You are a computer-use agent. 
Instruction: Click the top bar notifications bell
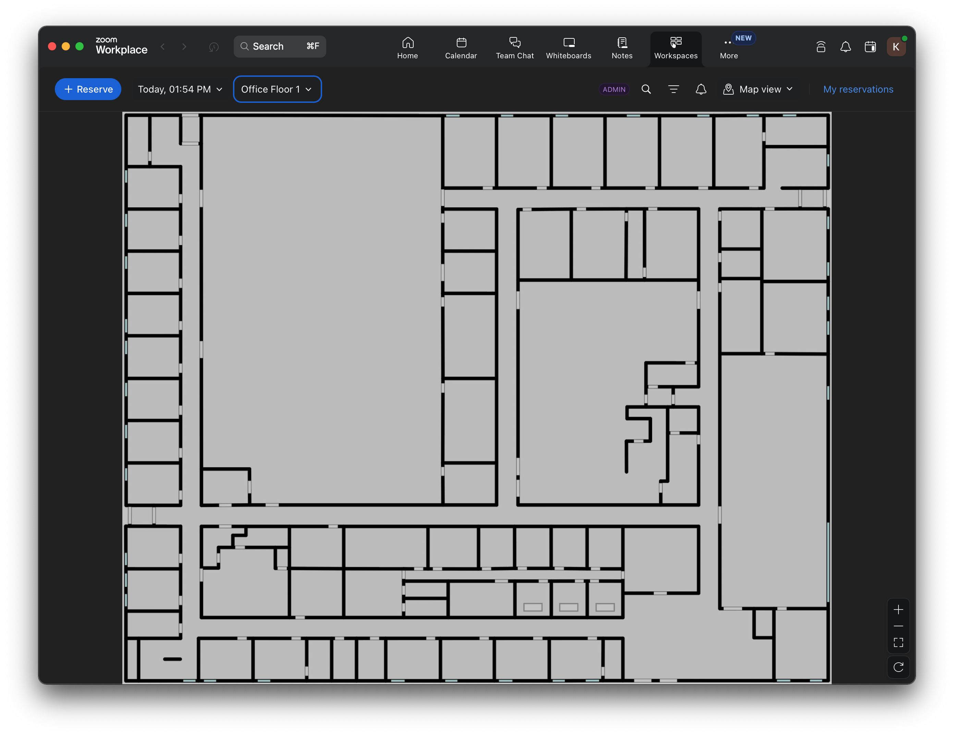click(845, 47)
